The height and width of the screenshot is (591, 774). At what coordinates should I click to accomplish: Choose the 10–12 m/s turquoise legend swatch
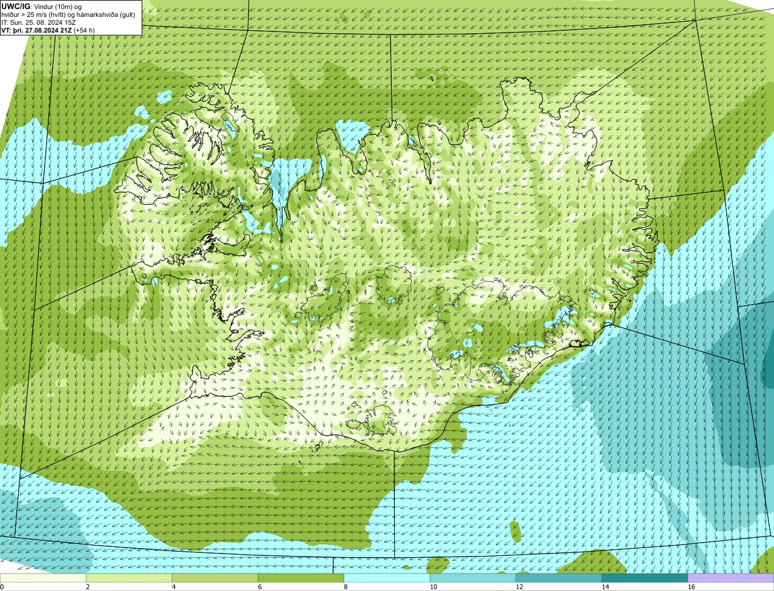473,578
